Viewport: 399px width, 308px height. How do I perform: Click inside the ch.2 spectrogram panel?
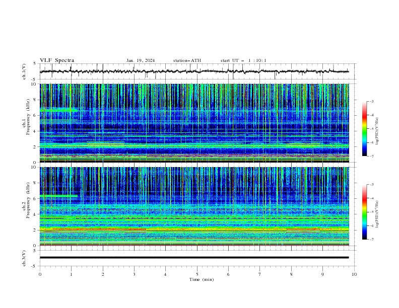click(194, 206)
